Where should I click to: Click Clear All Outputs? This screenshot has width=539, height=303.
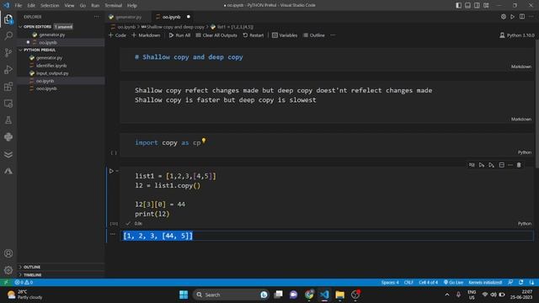[x=216, y=35]
